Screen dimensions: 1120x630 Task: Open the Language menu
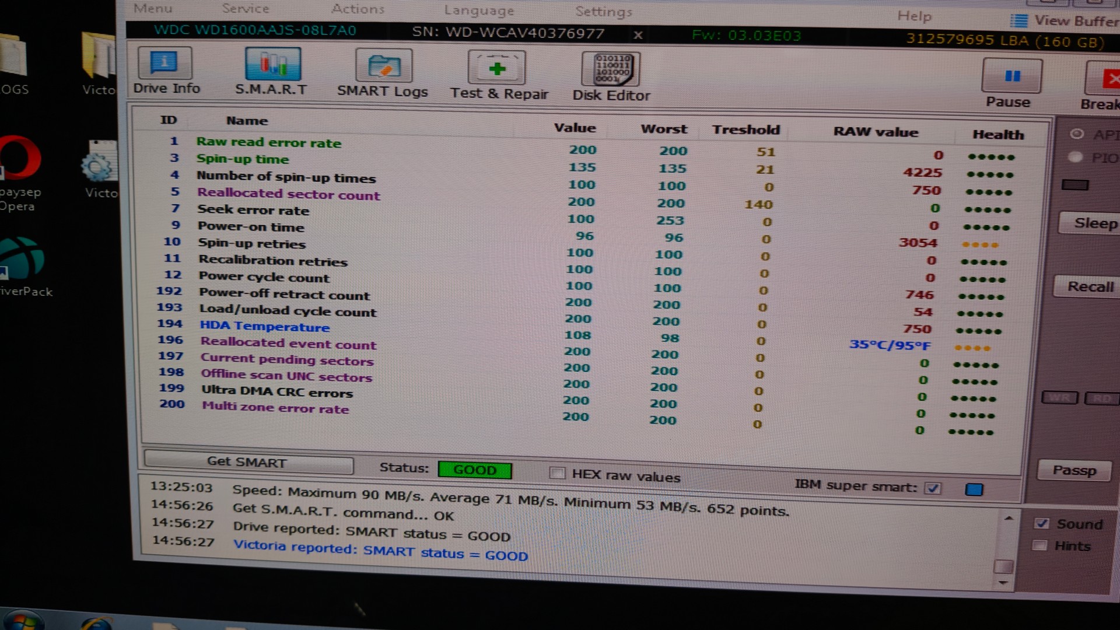(479, 10)
